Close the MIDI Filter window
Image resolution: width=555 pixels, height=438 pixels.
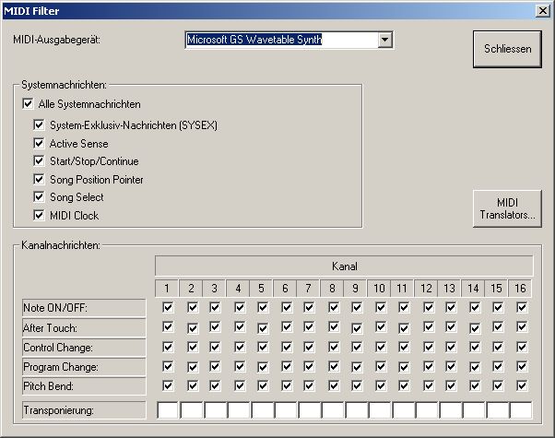543,11
